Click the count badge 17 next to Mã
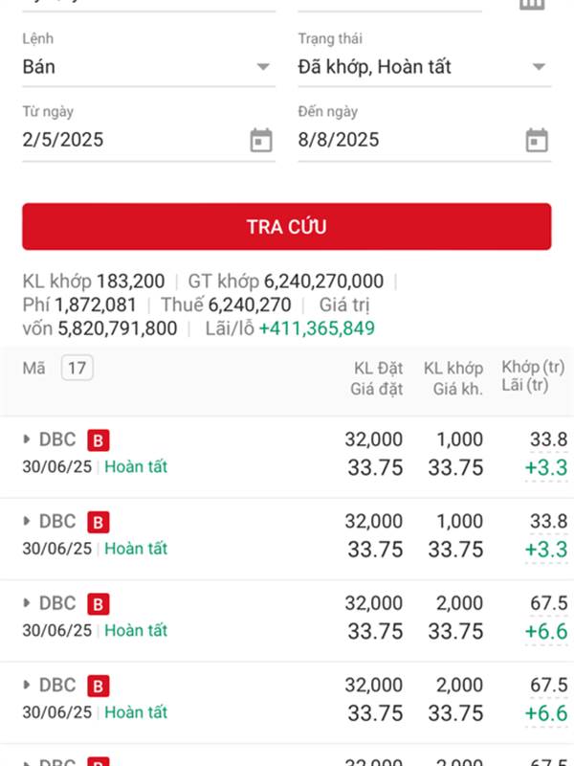This screenshot has width=574, height=766. click(77, 368)
